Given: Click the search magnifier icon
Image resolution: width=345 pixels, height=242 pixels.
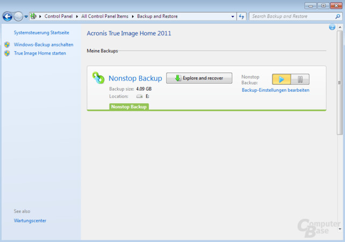Looking at the screenshot, I should click(x=338, y=16).
